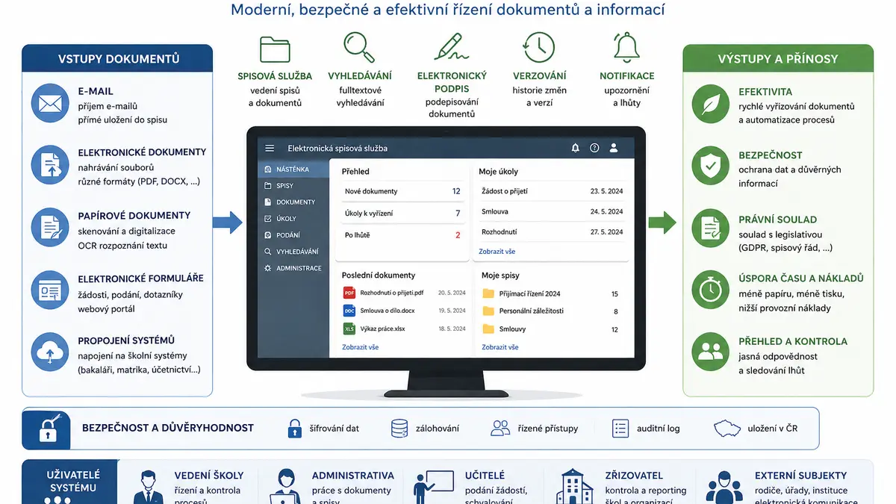Open the Smlouva task dated 24. 5. 2024

pos(552,212)
